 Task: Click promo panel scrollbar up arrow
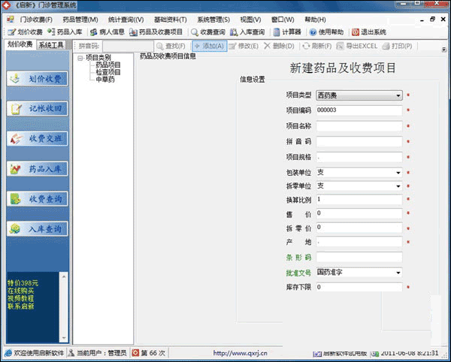pyautogui.click(x=64, y=276)
